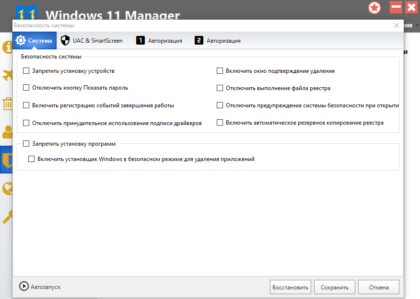420x299 pixels.
Task: Enable Включить автоматическое резервное копирование реестра
Action: click(220, 122)
